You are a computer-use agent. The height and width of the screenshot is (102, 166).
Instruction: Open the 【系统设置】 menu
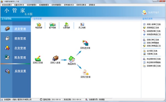click(x=7, y=5)
